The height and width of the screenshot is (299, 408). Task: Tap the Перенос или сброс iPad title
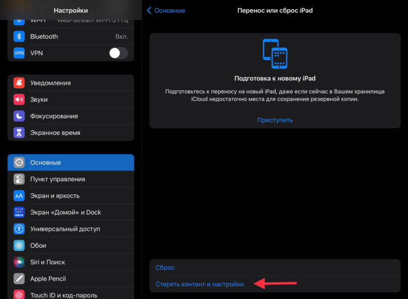coord(275,10)
